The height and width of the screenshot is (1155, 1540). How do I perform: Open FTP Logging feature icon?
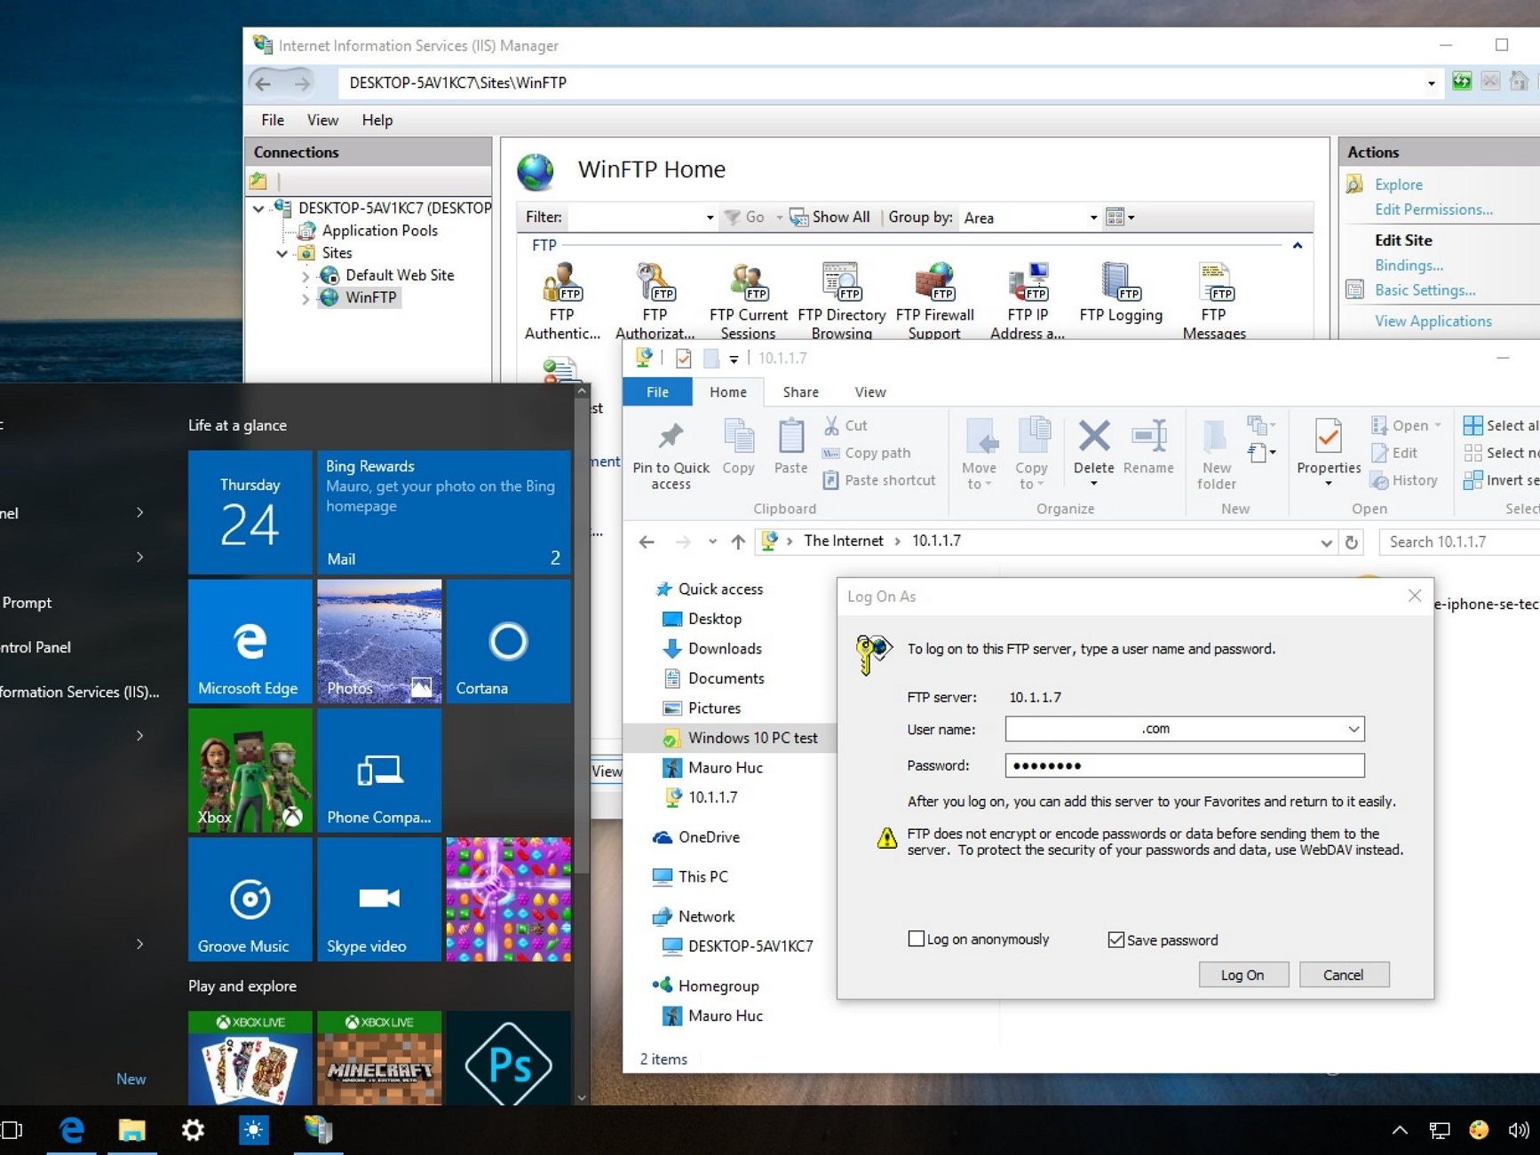[1120, 283]
